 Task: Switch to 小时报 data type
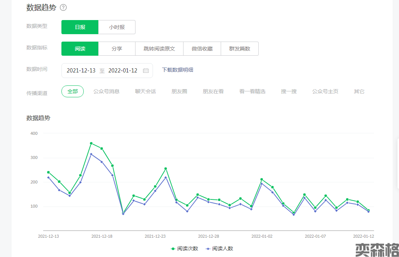(x=117, y=27)
